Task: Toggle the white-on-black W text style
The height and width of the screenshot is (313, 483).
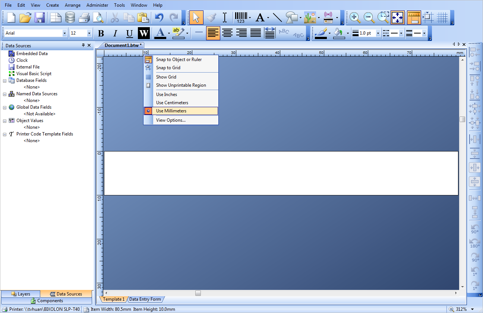Action: pos(144,33)
